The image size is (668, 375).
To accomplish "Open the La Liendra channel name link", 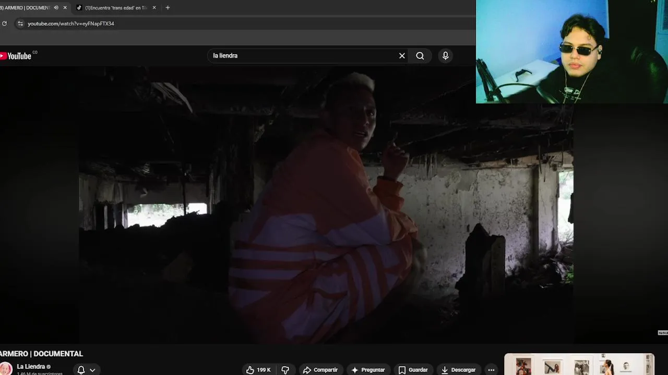I will (x=31, y=367).
